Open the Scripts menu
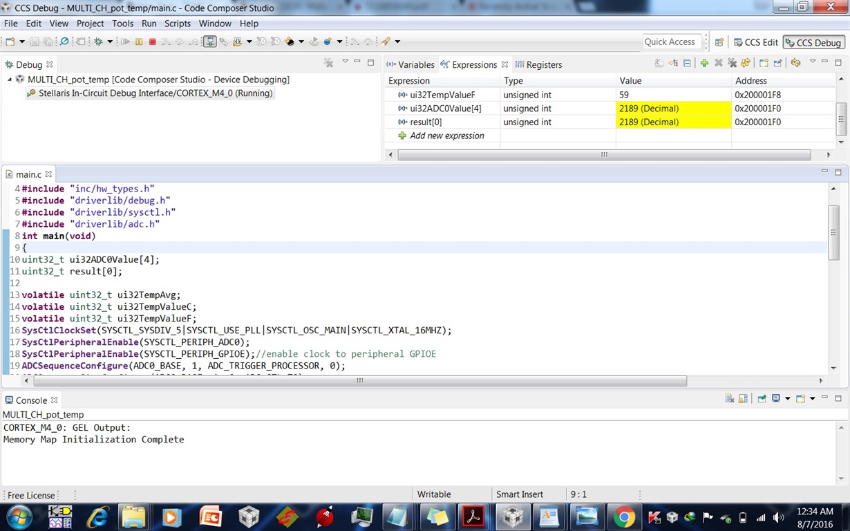This screenshot has height=531, width=850. (177, 24)
